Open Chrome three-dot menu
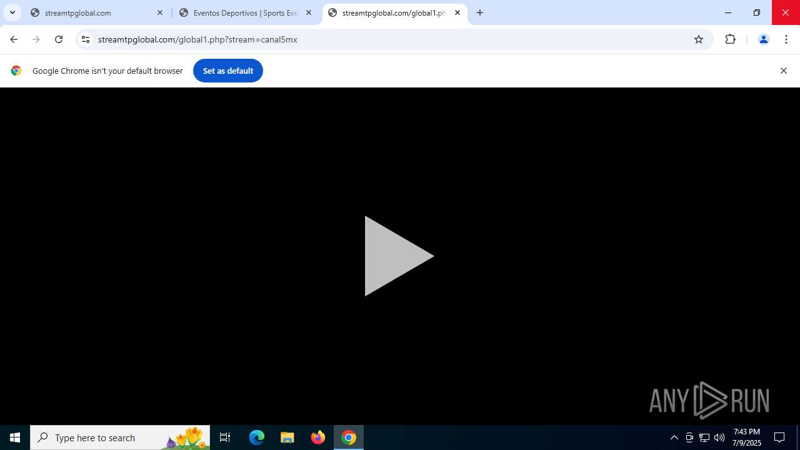This screenshot has height=450, width=800. 786,39
